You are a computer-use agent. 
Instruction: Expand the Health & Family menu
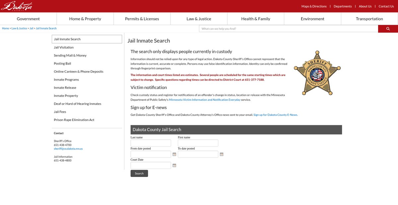coord(255,19)
